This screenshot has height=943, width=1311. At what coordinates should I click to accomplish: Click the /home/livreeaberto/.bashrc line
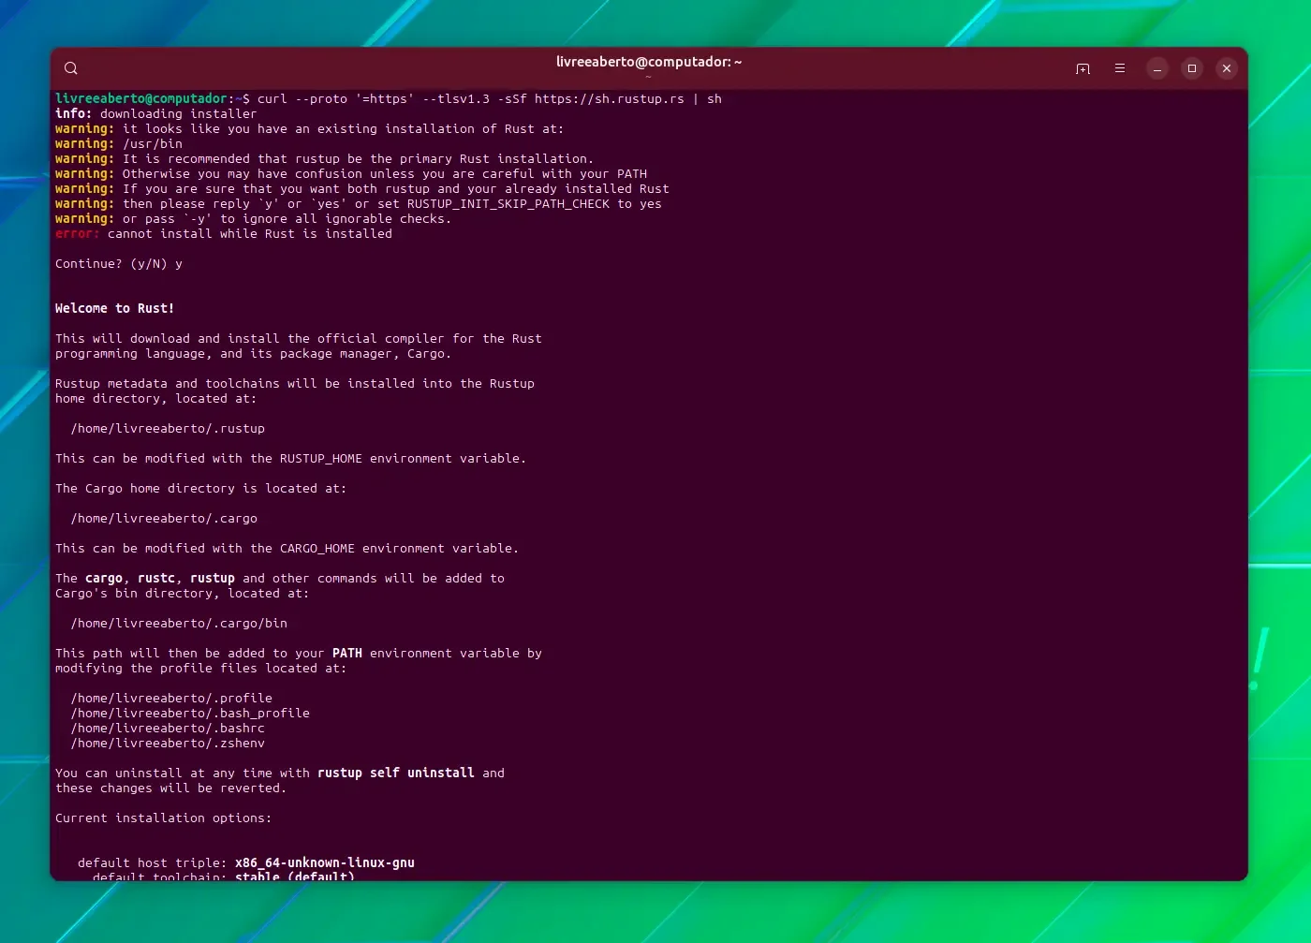click(168, 729)
